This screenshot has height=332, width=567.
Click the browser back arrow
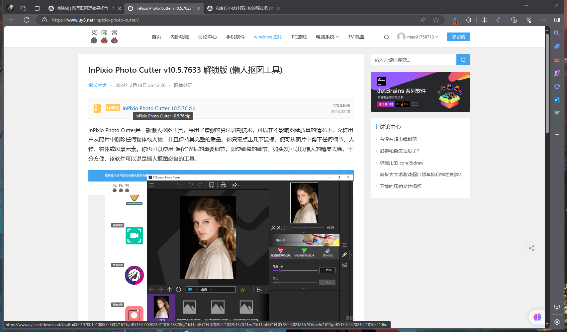[x=12, y=20]
